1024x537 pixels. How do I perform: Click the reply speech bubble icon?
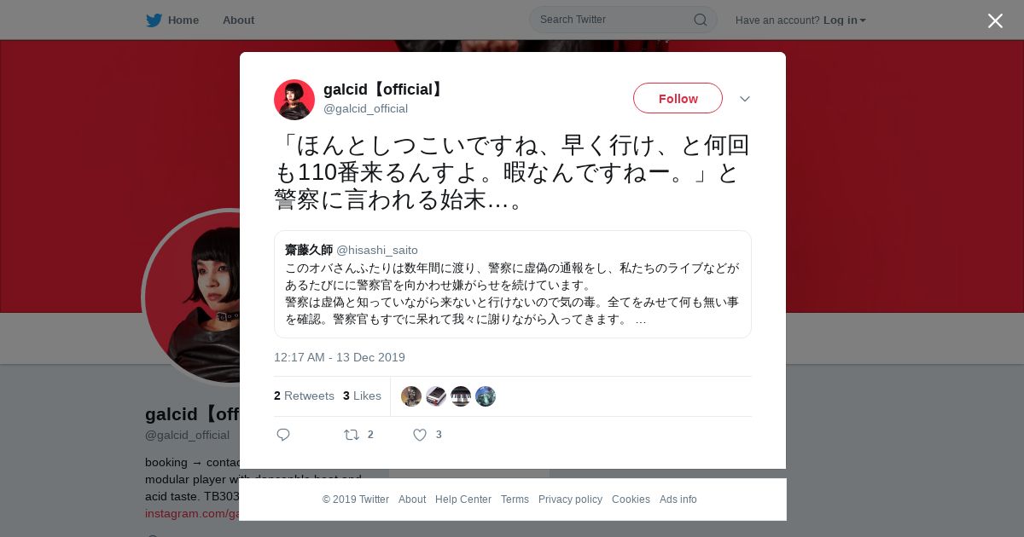[x=283, y=435]
